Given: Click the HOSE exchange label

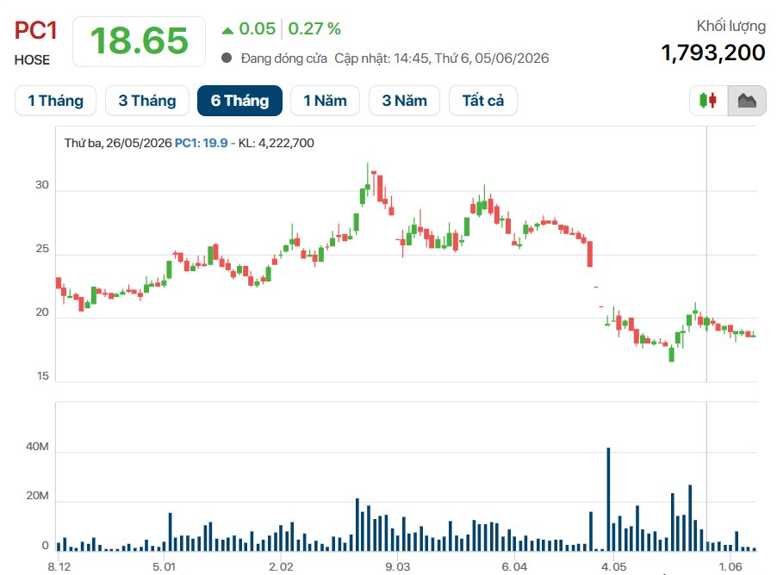Looking at the screenshot, I should pos(32,60).
